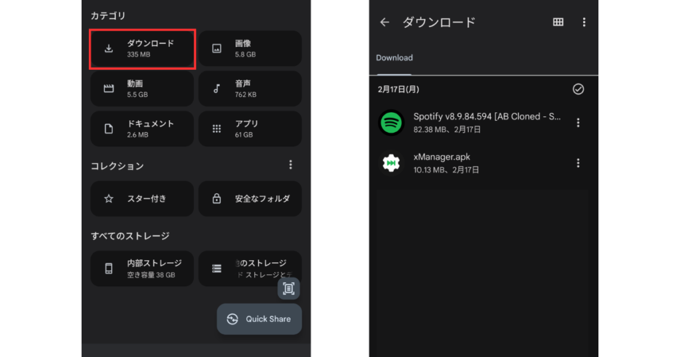Screen dimensions: 680x357
Task: Open the ダウンロード screen overflow menu
Action: click(x=584, y=22)
